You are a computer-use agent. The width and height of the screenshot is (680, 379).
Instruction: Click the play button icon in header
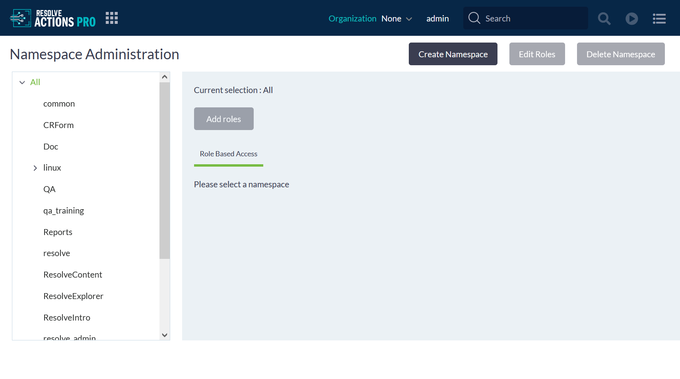(631, 18)
